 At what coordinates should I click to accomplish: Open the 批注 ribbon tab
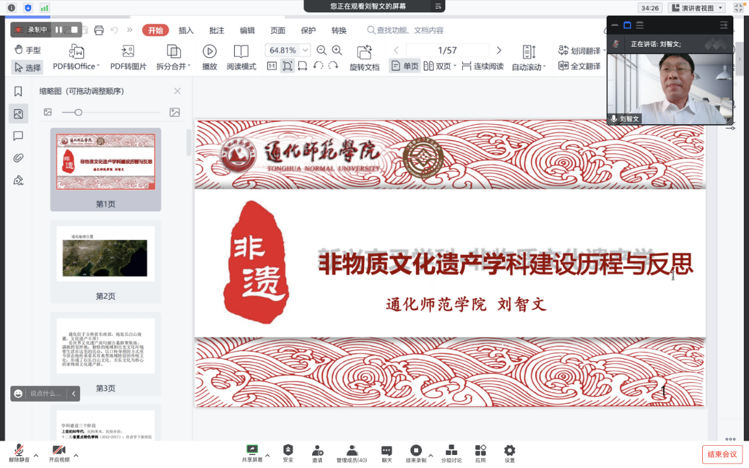217,30
